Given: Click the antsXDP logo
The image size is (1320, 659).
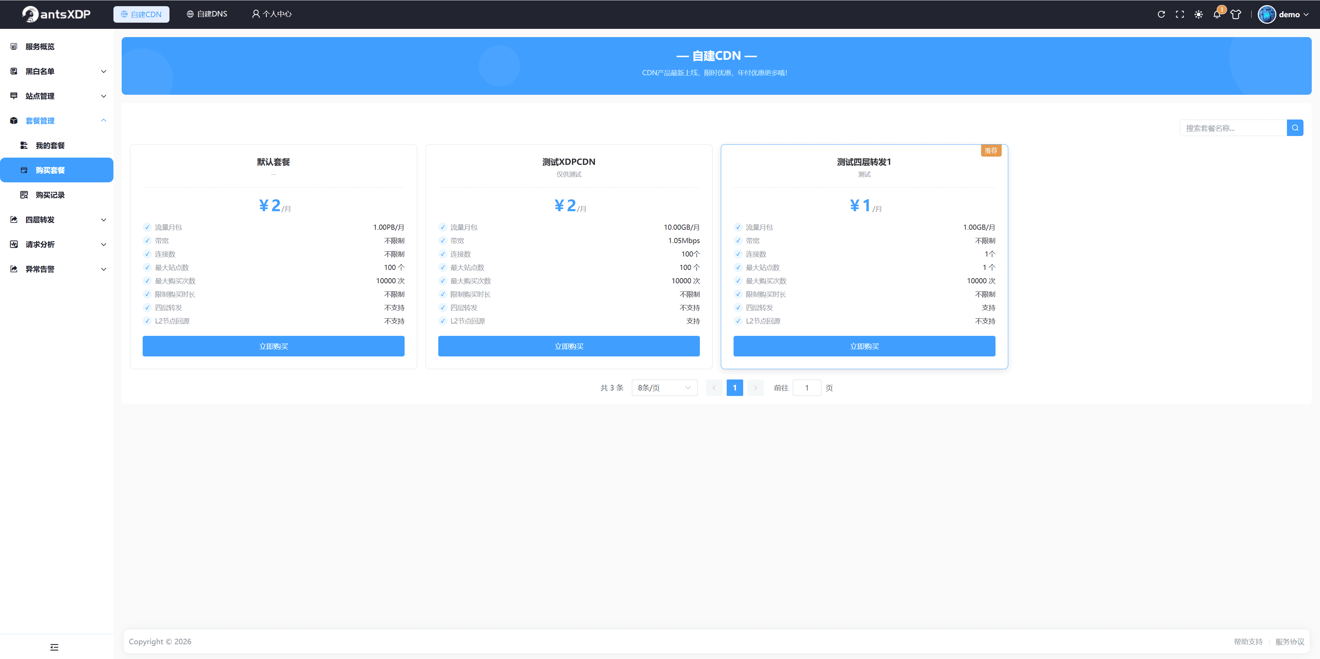Looking at the screenshot, I should [x=56, y=14].
